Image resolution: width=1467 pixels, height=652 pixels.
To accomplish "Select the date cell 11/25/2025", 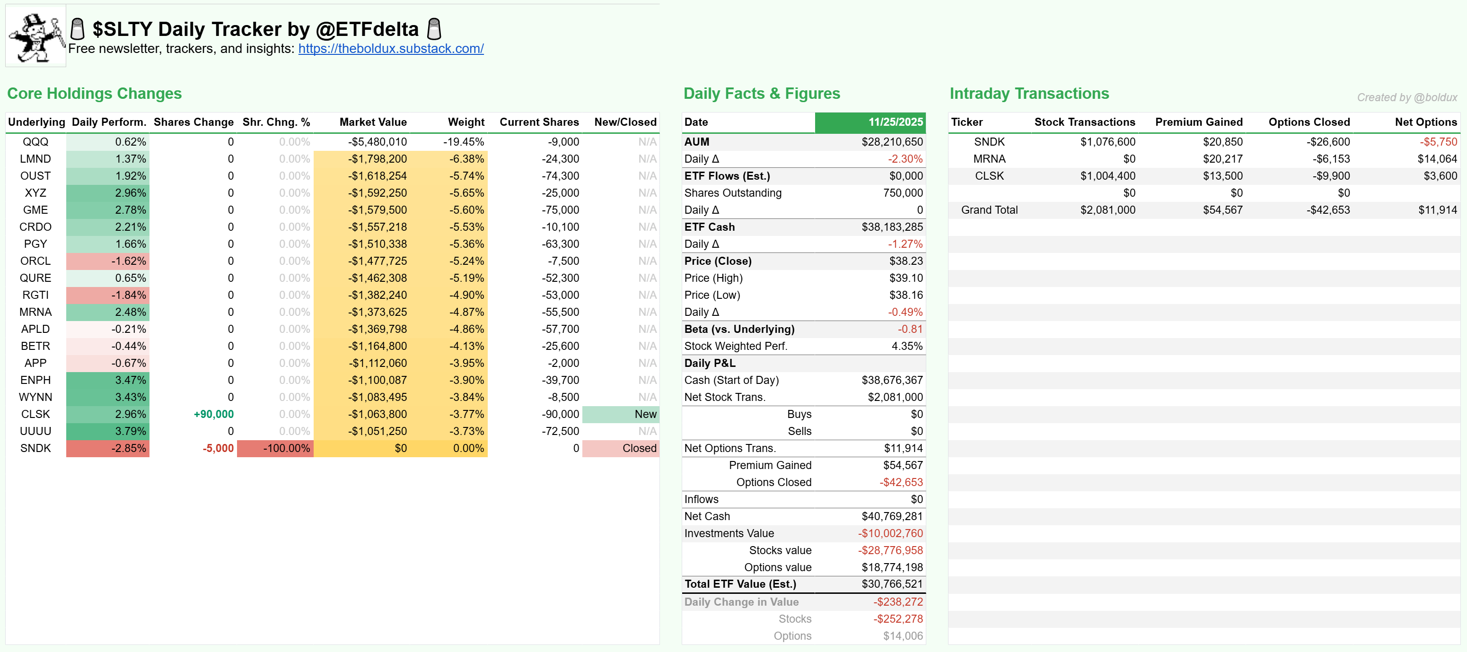I will point(895,122).
